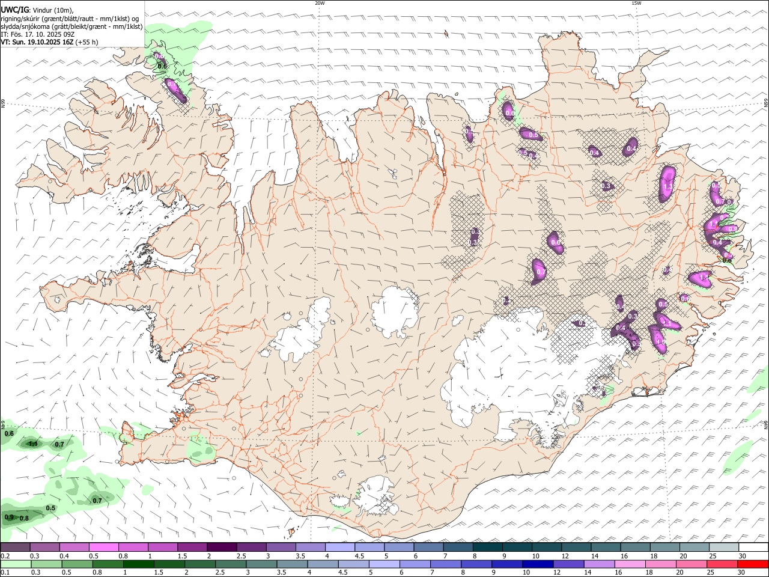Click the "0.9" rain value in southwest corner
This screenshot has height=577, width=769.
click(9, 517)
